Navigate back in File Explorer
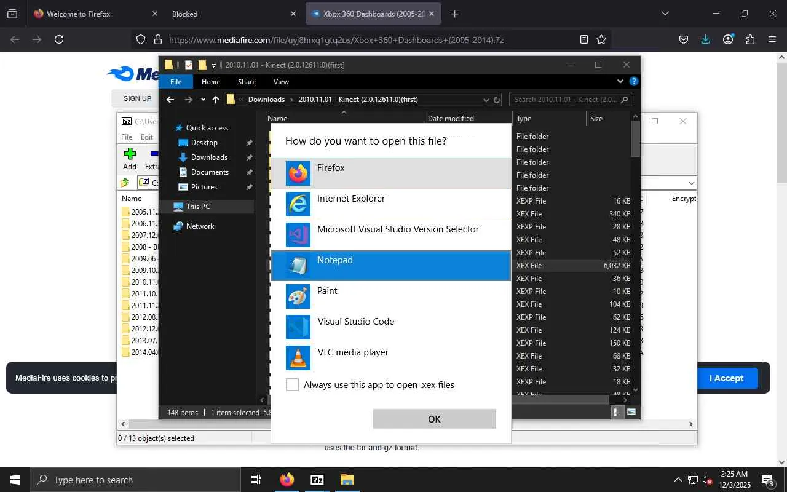The height and width of the screenshot is (492, 787). pyautogui.click(x=170, y=100)
